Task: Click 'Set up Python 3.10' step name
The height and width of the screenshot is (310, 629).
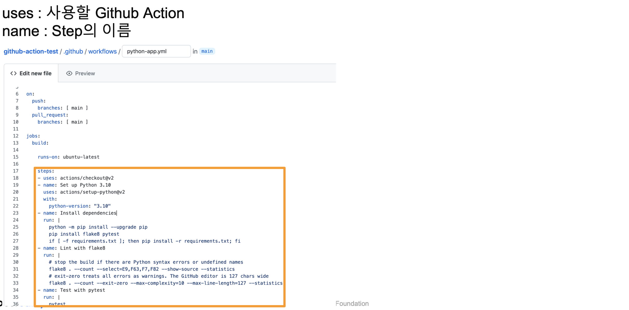Action: (x=85, y=185)
